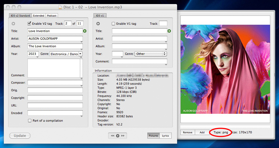Open the V2 Genre combo box arrow

80,54
